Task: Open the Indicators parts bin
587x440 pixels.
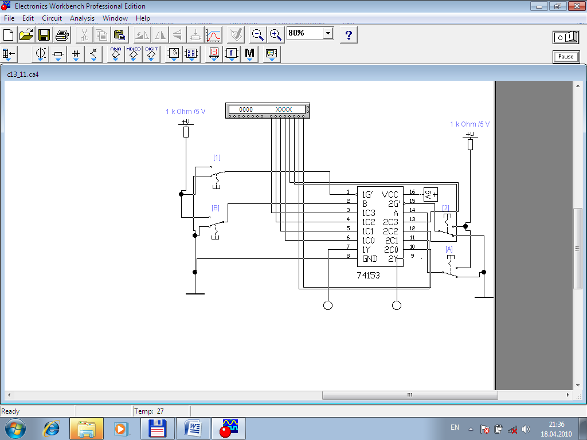Action: pyautogui.click(x=214, y=54)
